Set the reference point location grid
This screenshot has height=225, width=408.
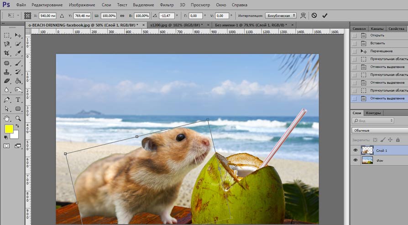click(x=27, y=16)
